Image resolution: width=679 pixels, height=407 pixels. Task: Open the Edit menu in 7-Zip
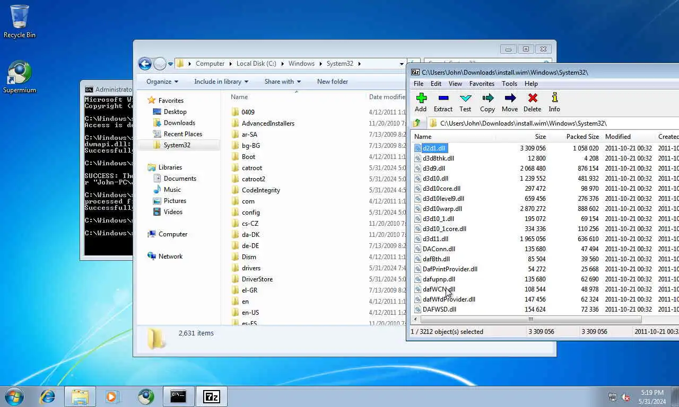[436, 84]
